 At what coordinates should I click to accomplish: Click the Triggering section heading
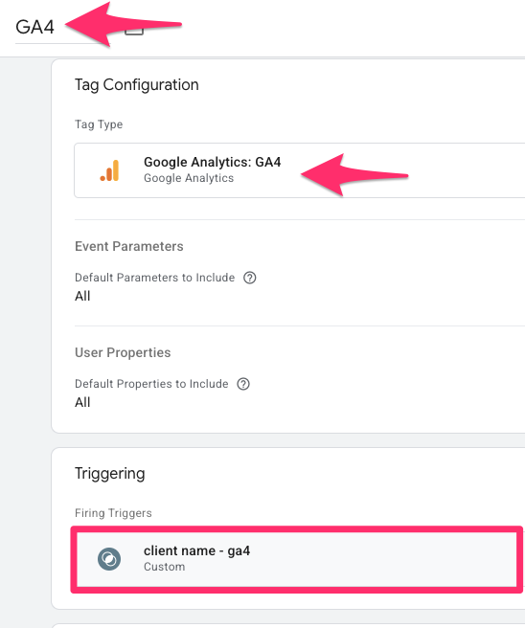110,474
